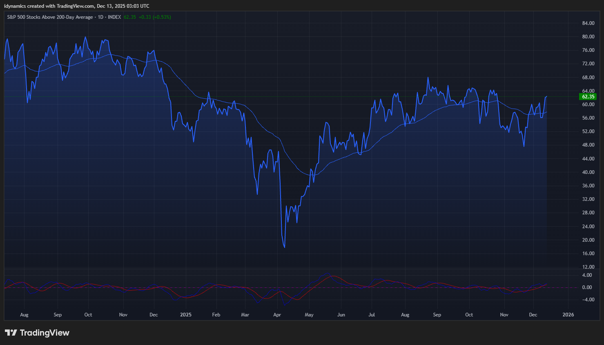Click the INDEX label in the chart legend
This screenshot has width=604, height=345.
pos(114,17)
